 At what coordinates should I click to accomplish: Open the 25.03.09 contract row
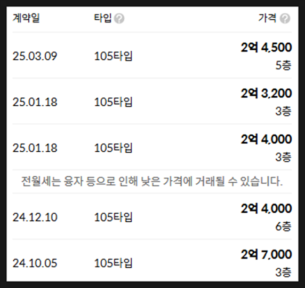pyautogui.click(x=152, y=56)
